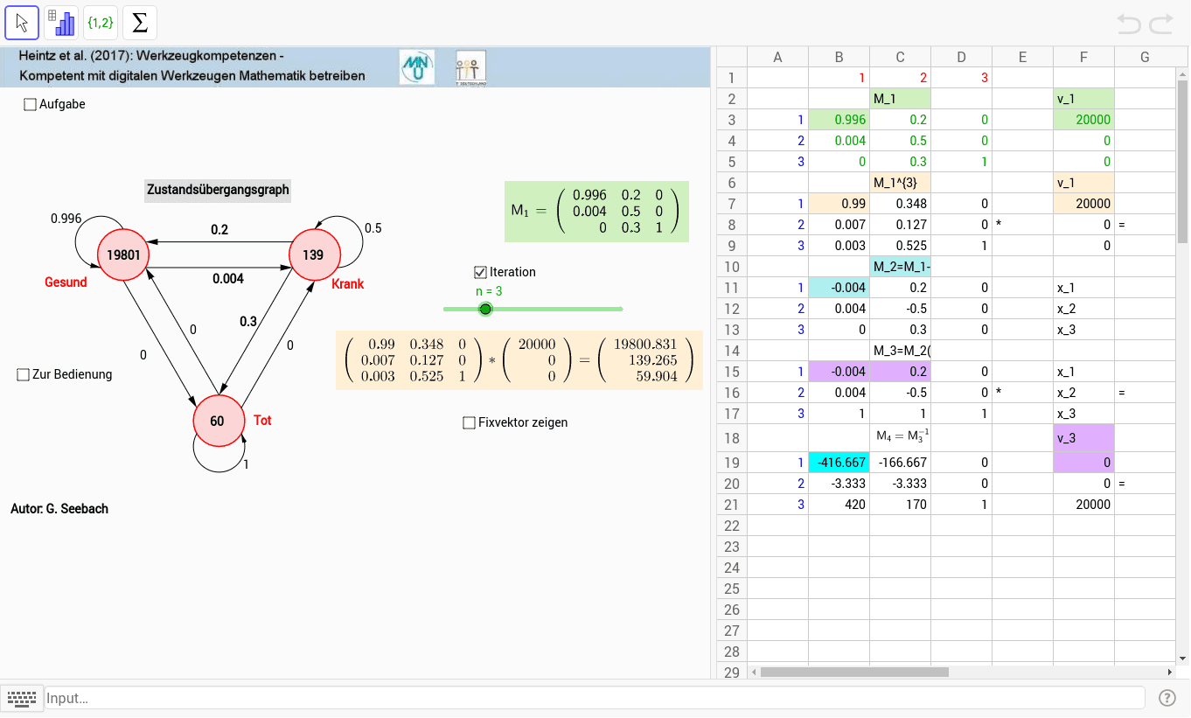The image size is (1191, 718).
Task: Click the red Gesund label
Action: tap(66, 282)
